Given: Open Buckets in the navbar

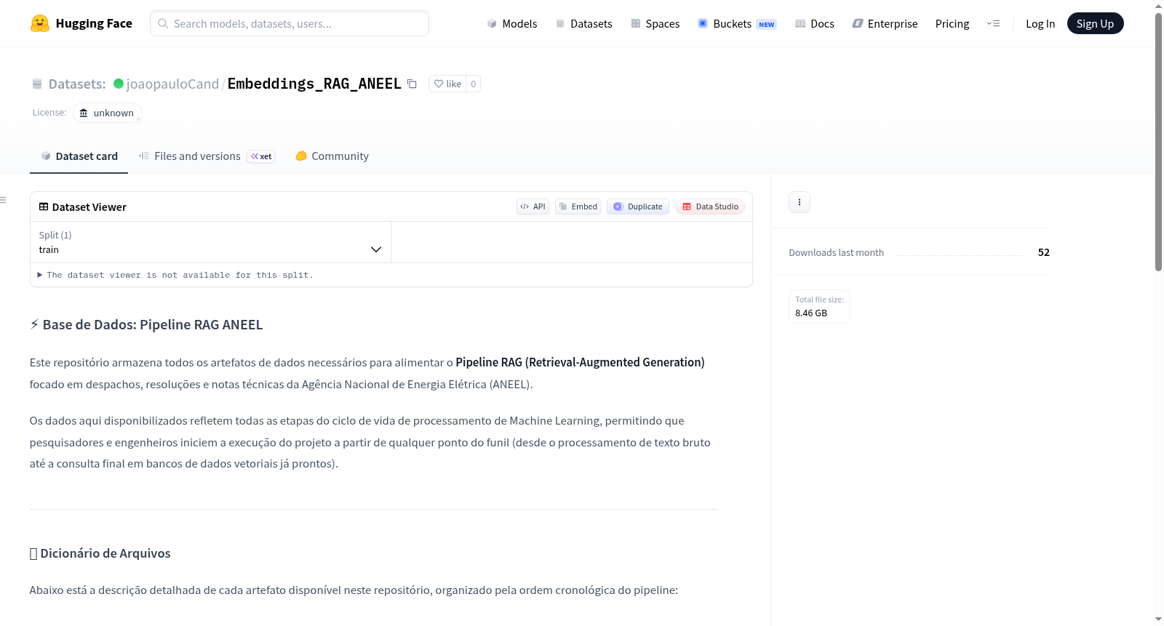Looking at the screenshot, I should pyautogui.click(x=737, y=23).
